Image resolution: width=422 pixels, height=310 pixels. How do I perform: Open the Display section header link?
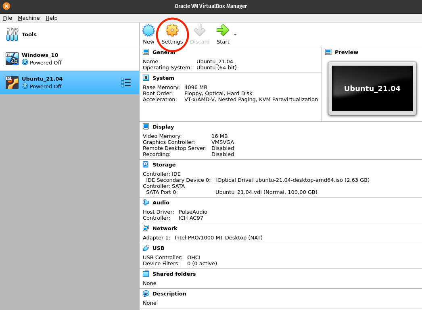tap(163, 127)
